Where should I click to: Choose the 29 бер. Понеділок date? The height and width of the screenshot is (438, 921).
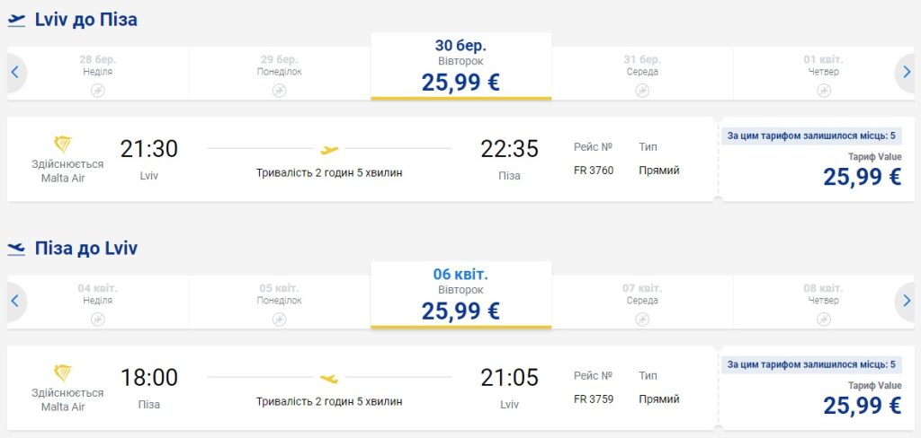click(279, 67)
